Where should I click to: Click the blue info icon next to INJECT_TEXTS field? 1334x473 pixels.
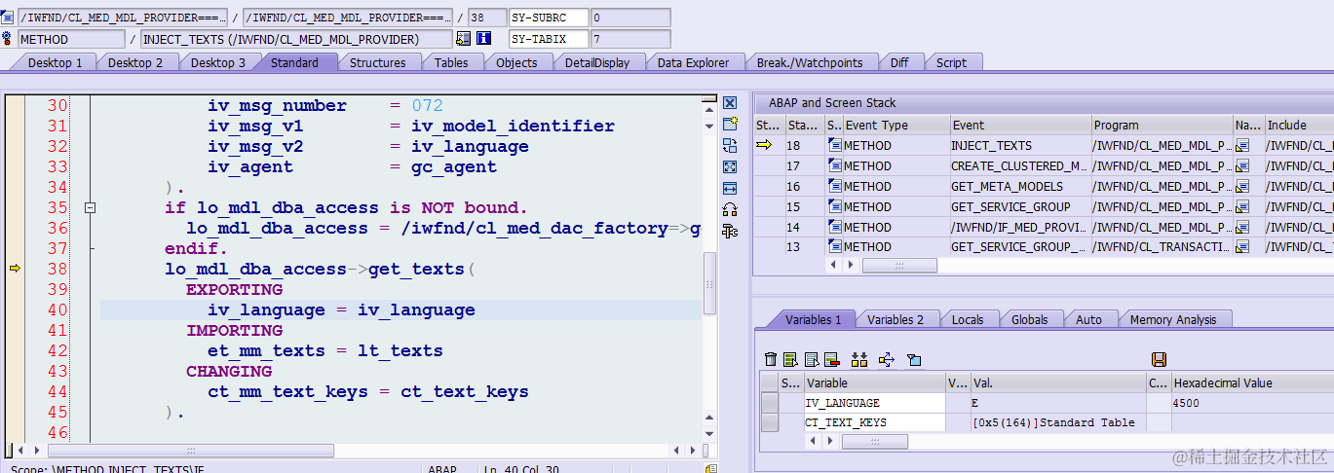[484, 39]
